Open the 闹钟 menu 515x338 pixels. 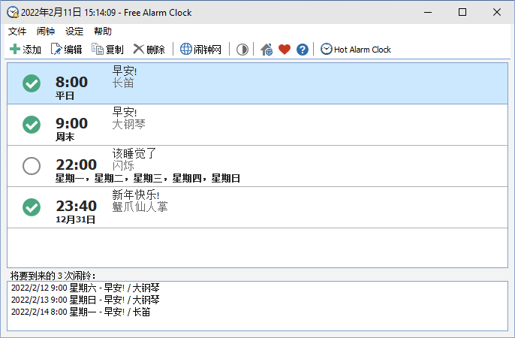tap(46, 32)
